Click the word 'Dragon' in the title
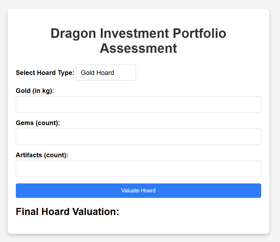 (x=73, y=34)
